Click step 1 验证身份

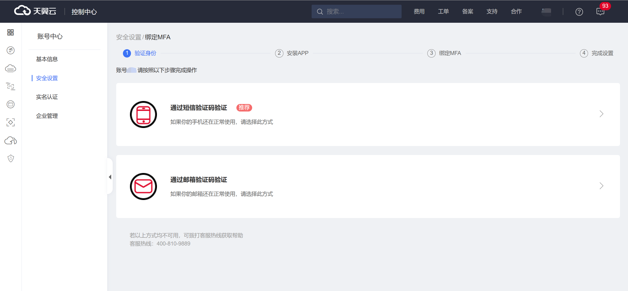tap(140, 53)
